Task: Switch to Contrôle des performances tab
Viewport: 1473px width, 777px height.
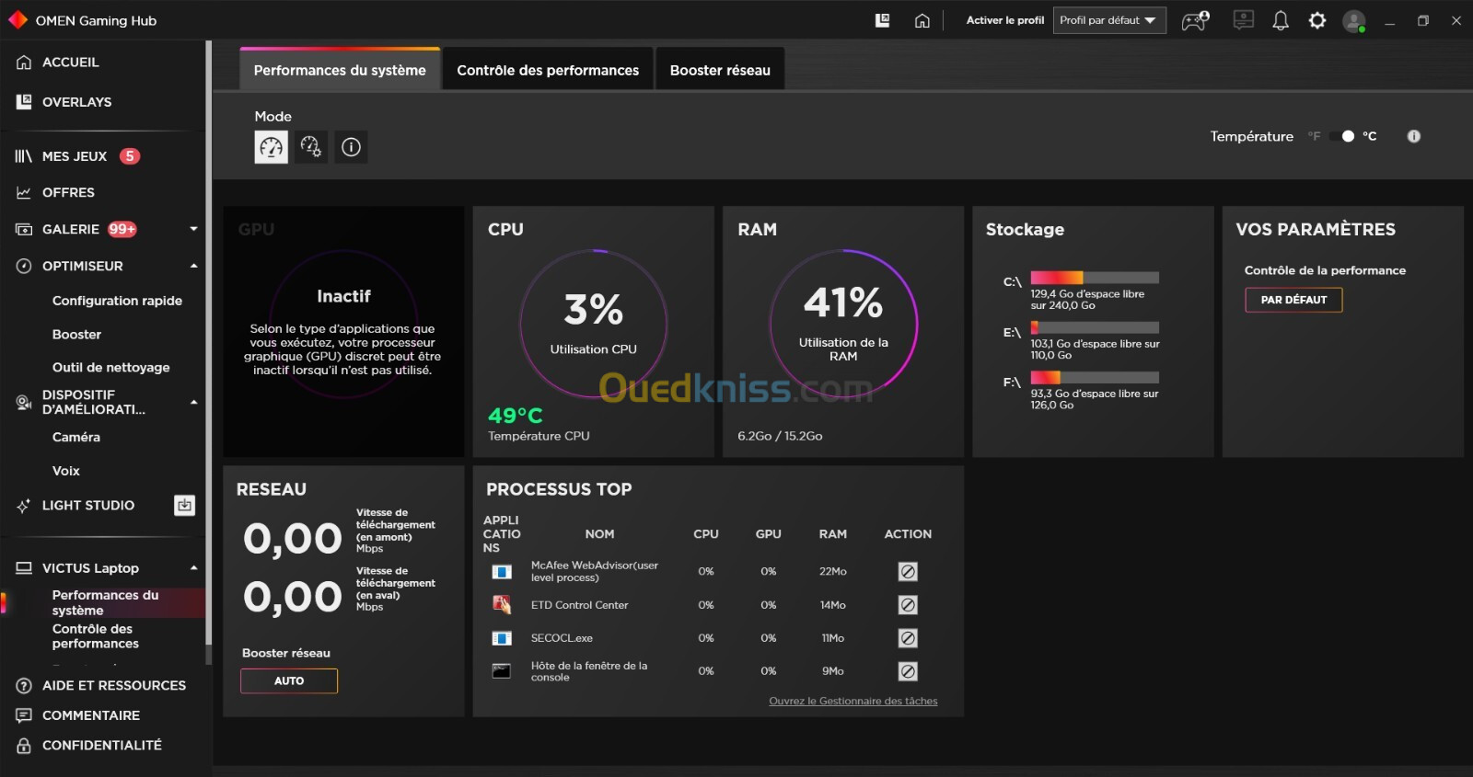Action: point(548,70)
